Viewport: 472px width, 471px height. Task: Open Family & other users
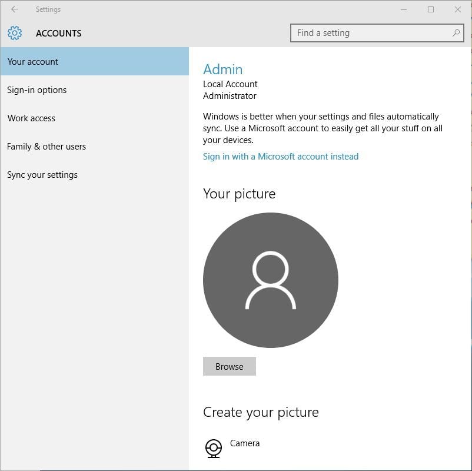95,147
